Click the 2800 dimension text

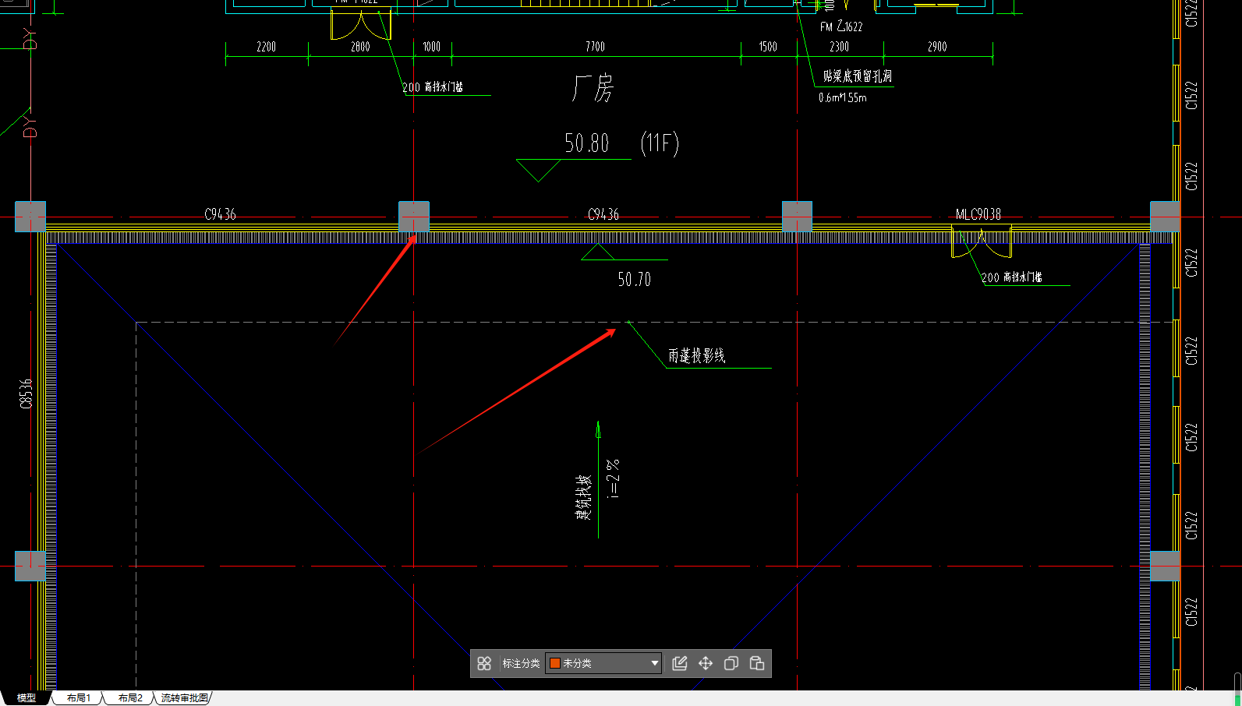(360, 47)
